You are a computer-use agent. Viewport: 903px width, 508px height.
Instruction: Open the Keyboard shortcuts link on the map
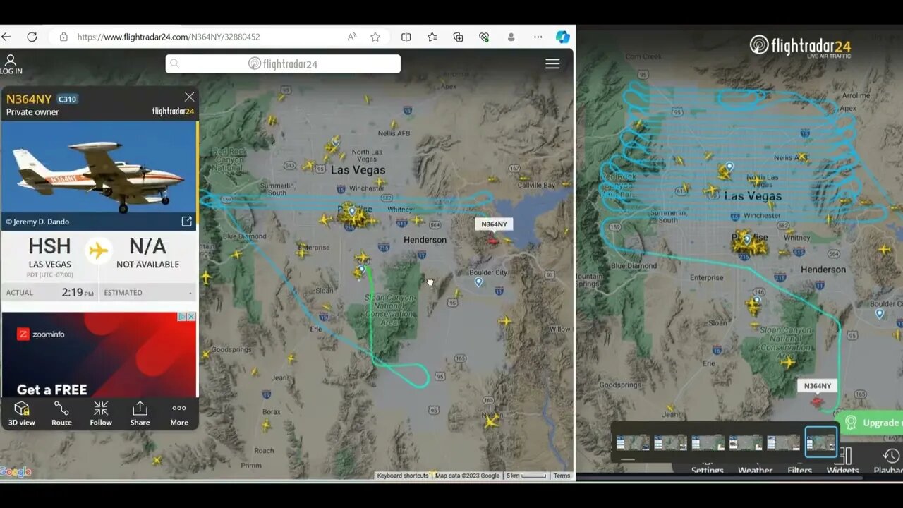tap(402, 476)
